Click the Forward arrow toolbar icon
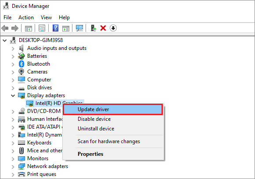 [15, 28]
